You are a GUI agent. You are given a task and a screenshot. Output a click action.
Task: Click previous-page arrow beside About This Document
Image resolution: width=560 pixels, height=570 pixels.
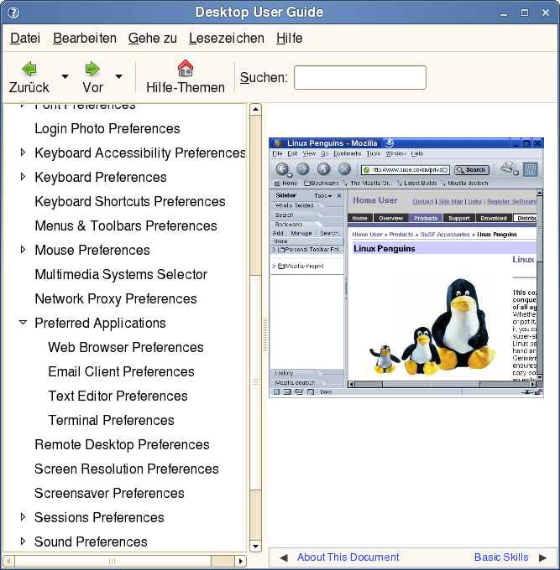click(x=284, y=557)
